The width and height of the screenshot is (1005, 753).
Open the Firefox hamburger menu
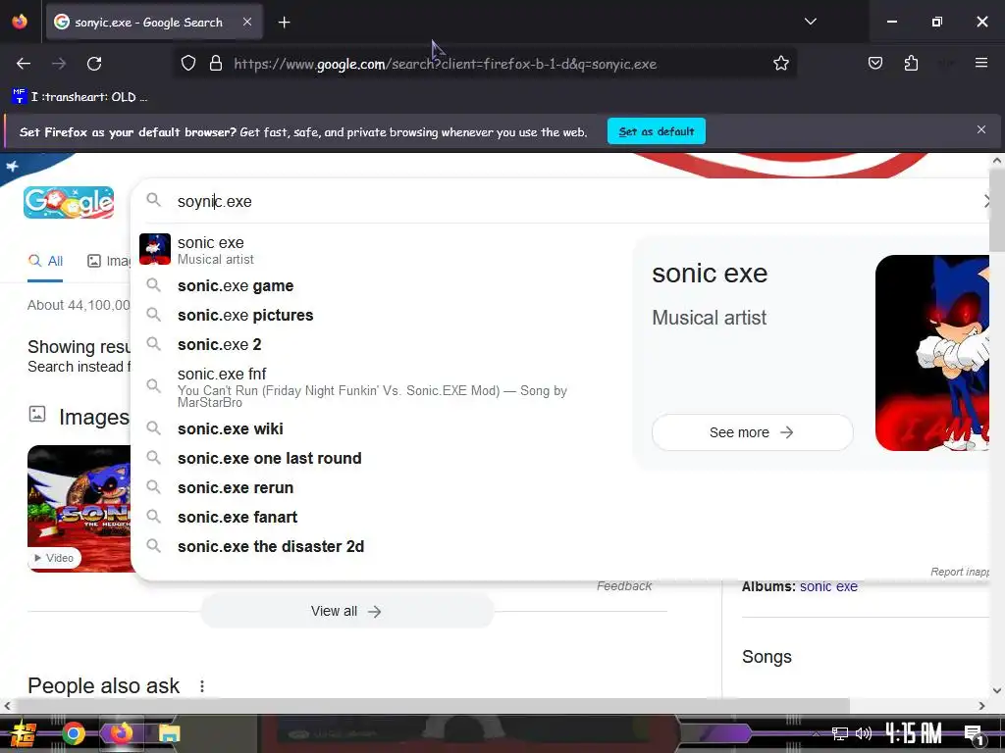coord(980,63)
